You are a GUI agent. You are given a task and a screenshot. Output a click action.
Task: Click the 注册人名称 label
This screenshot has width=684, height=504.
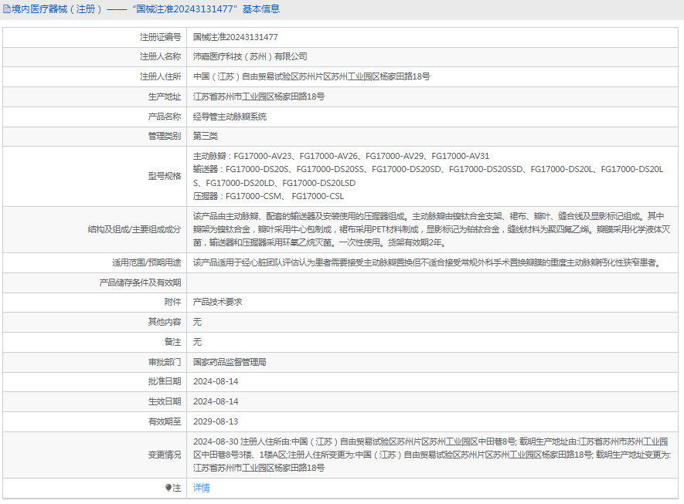point(160,56)
